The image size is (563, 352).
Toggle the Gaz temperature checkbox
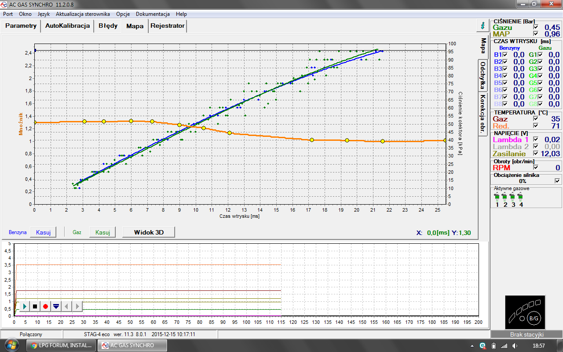(536, 119)
